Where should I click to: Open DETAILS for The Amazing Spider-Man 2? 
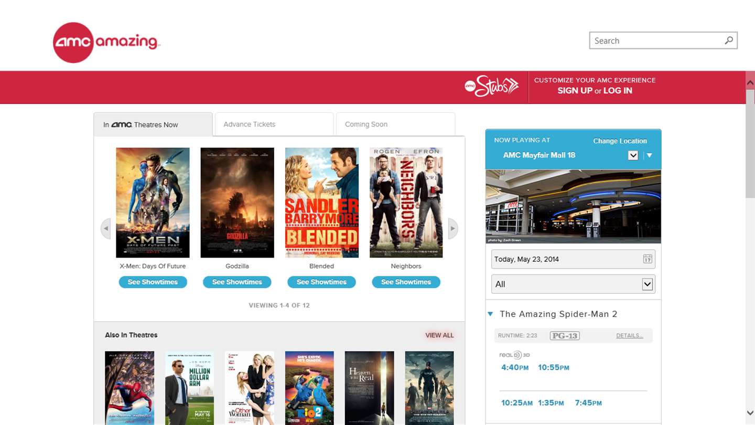(x=629, y=336)
